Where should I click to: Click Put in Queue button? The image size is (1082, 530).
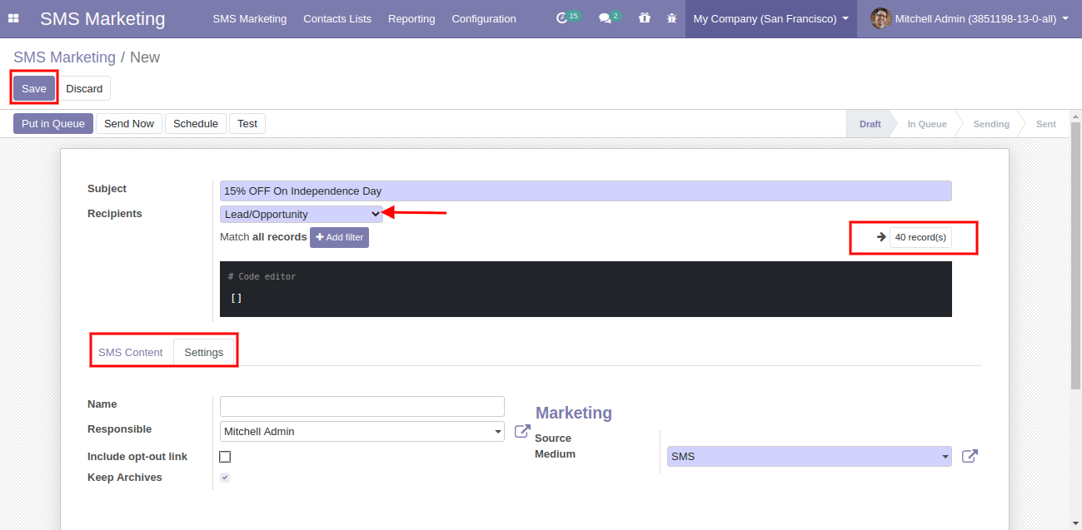(x=53, y=123)
